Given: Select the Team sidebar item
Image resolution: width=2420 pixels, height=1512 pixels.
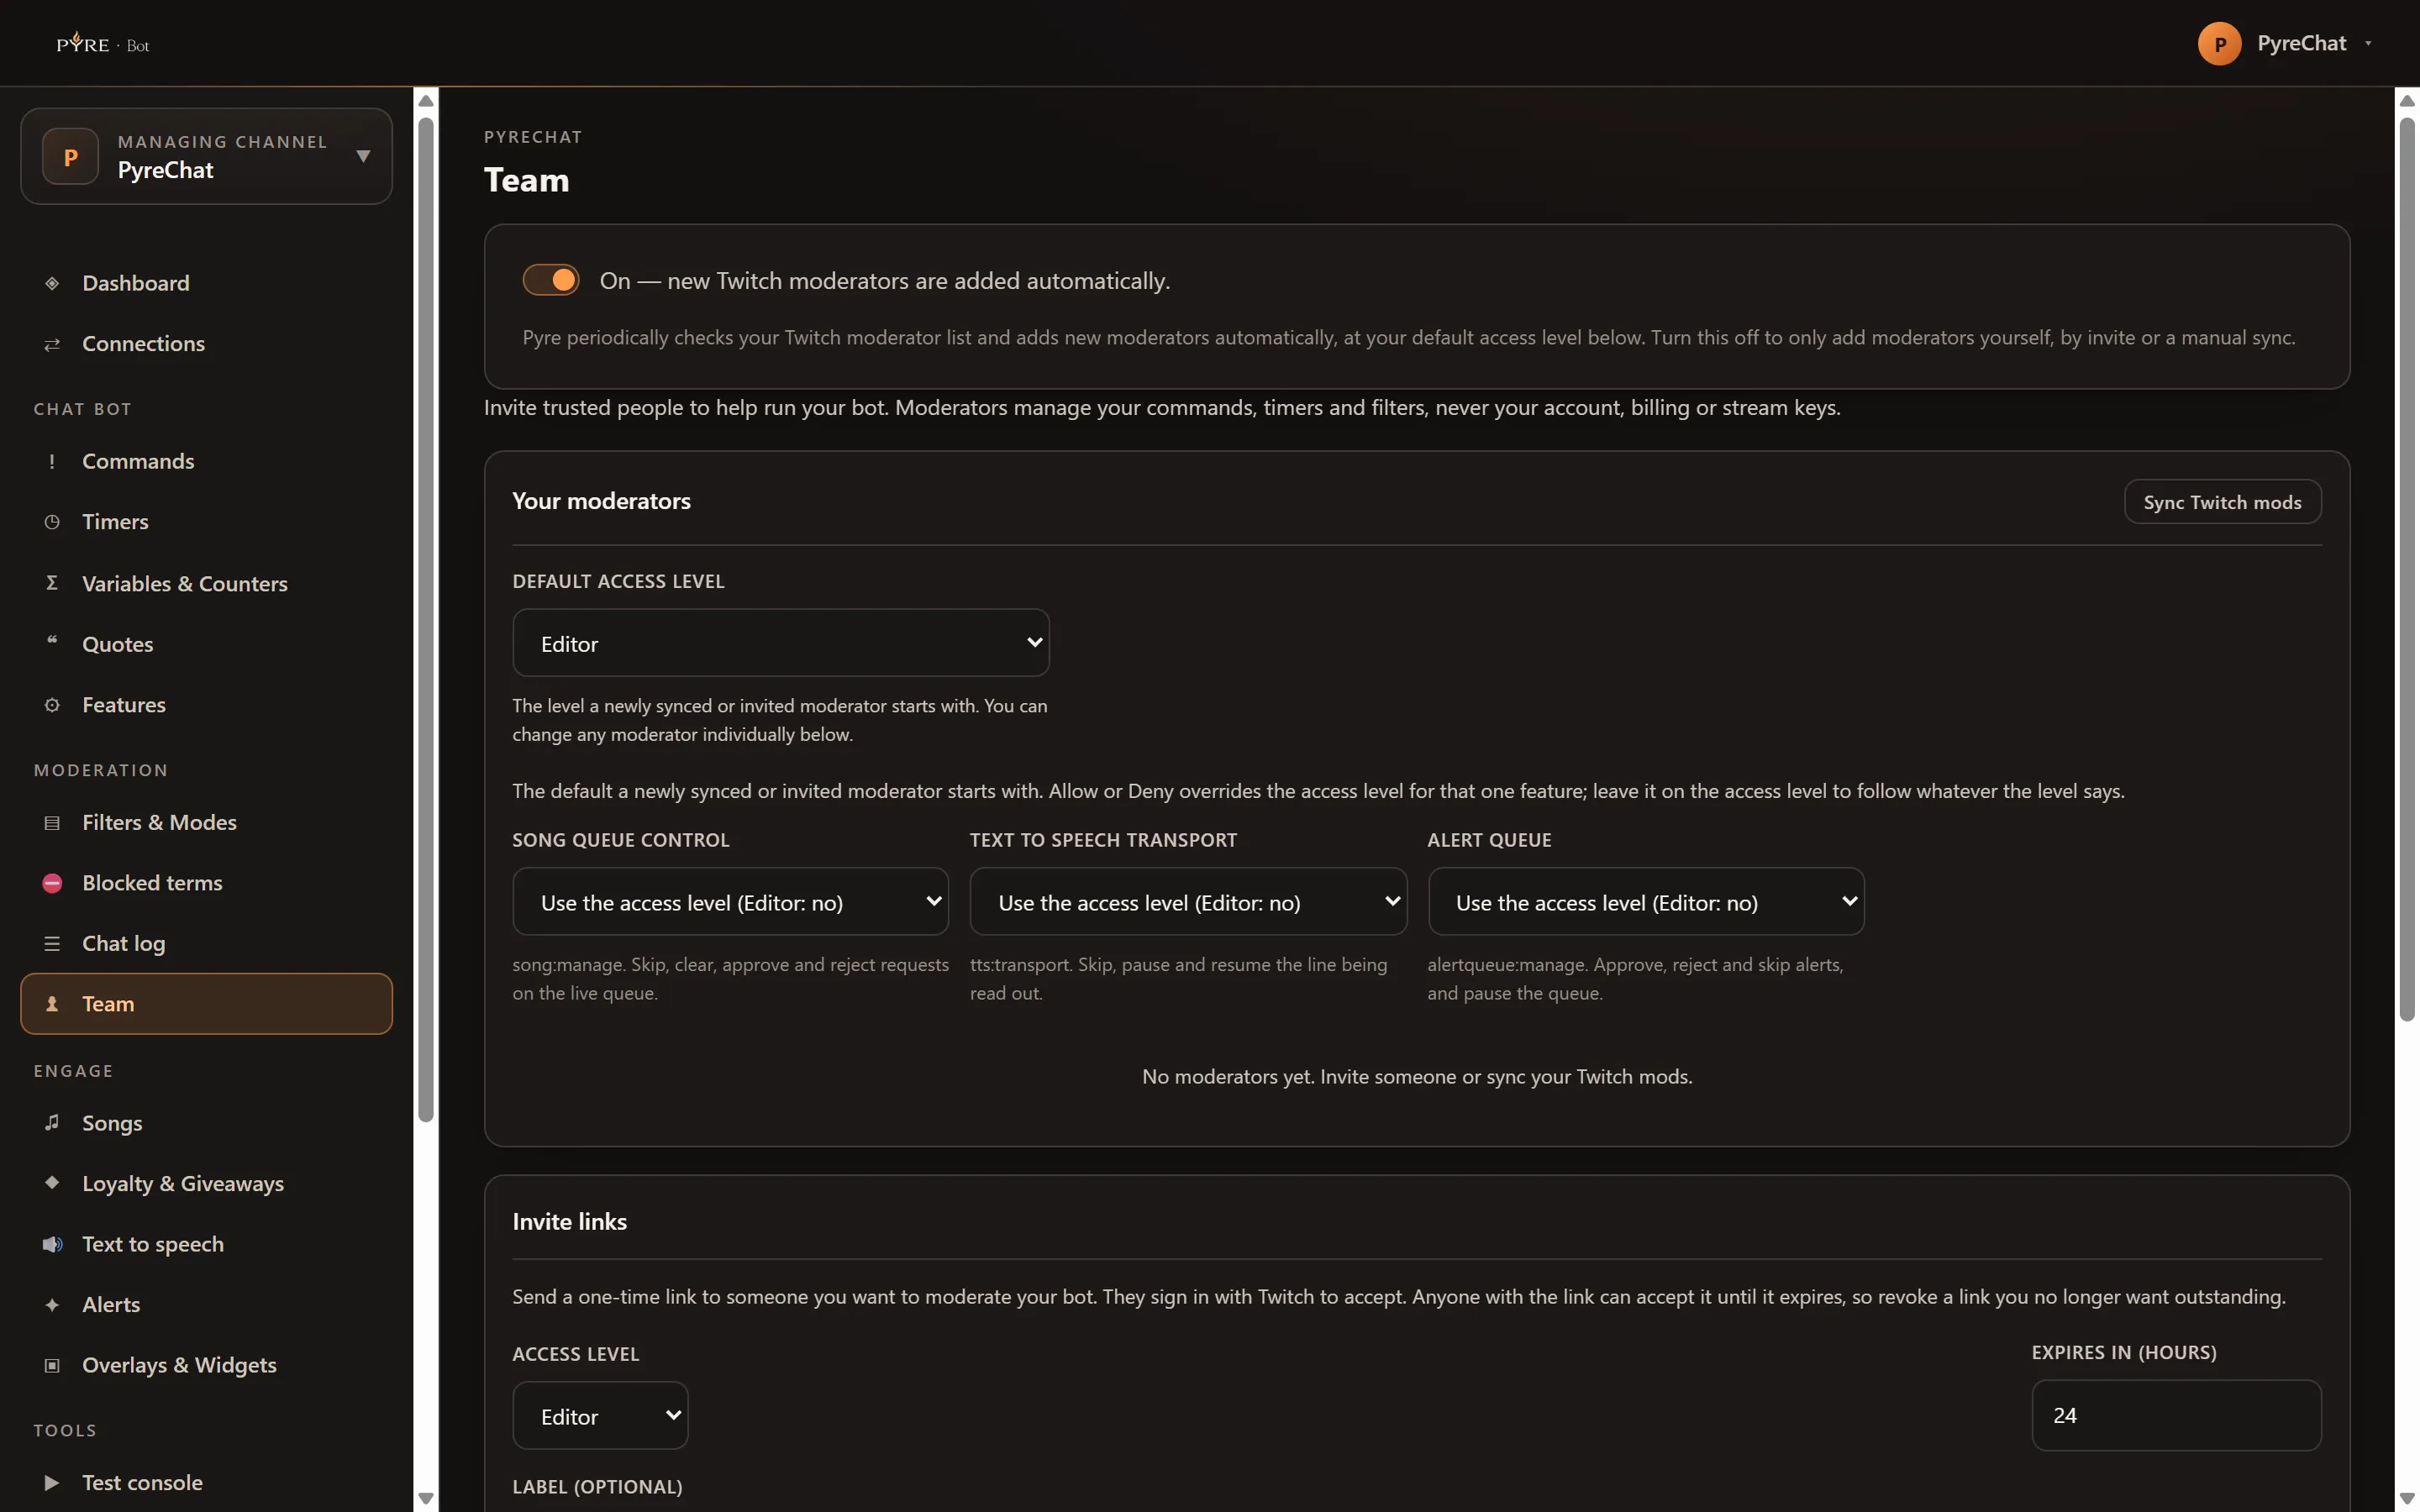Looking at the screenshot, I should (x=206, y=1004).
